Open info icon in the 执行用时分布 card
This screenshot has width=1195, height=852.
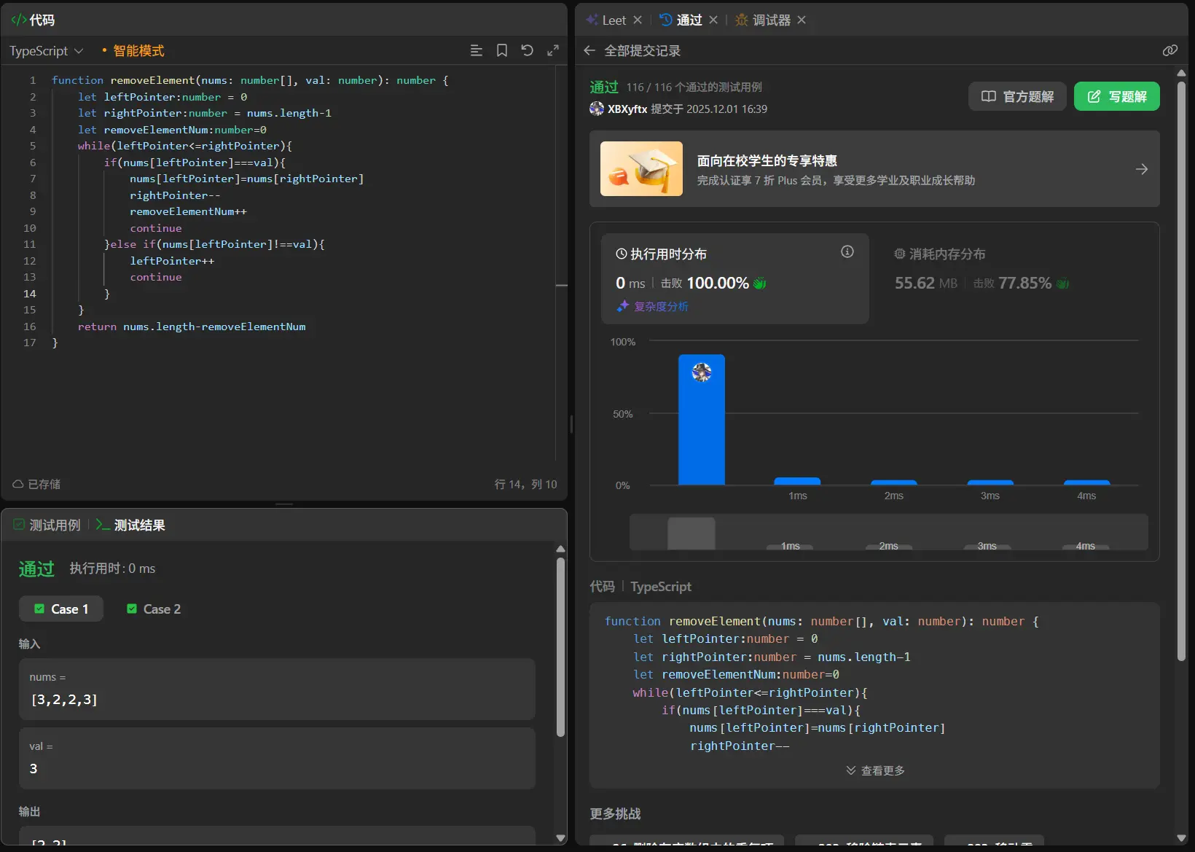(x=847, y=251)
